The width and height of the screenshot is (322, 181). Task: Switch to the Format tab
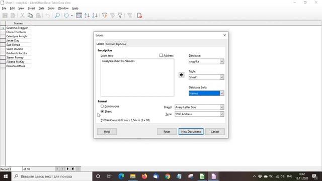tap(110, 44)
